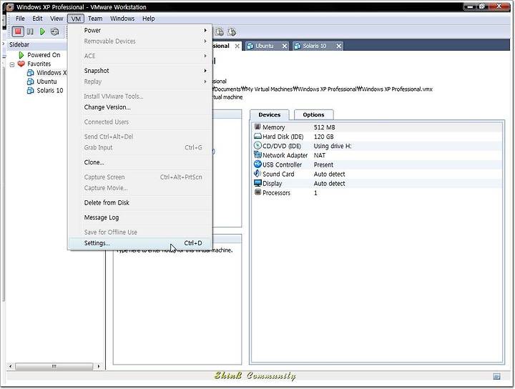The width and height of the screenshot is (515, 389).
Task: Click the USB Controller device icon
Action: tap(257, 164)
